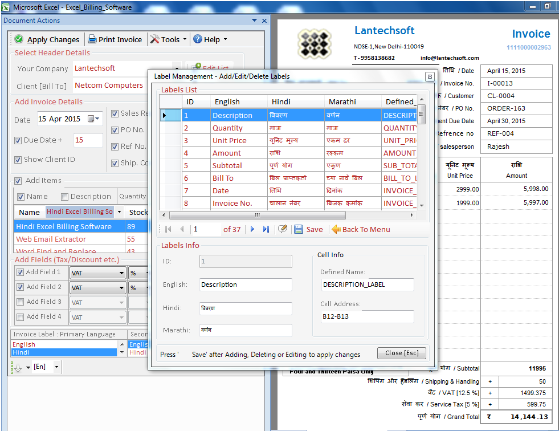Enable the Description column checkbox
This screenshot has height=431, width=559.
64,197
